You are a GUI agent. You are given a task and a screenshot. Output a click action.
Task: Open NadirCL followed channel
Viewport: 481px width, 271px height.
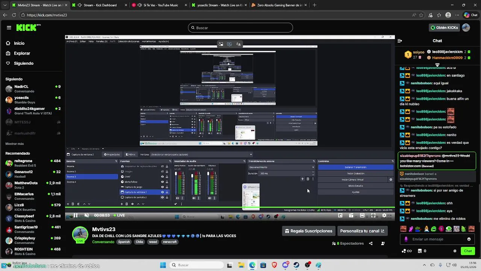[x=33, y=89]
